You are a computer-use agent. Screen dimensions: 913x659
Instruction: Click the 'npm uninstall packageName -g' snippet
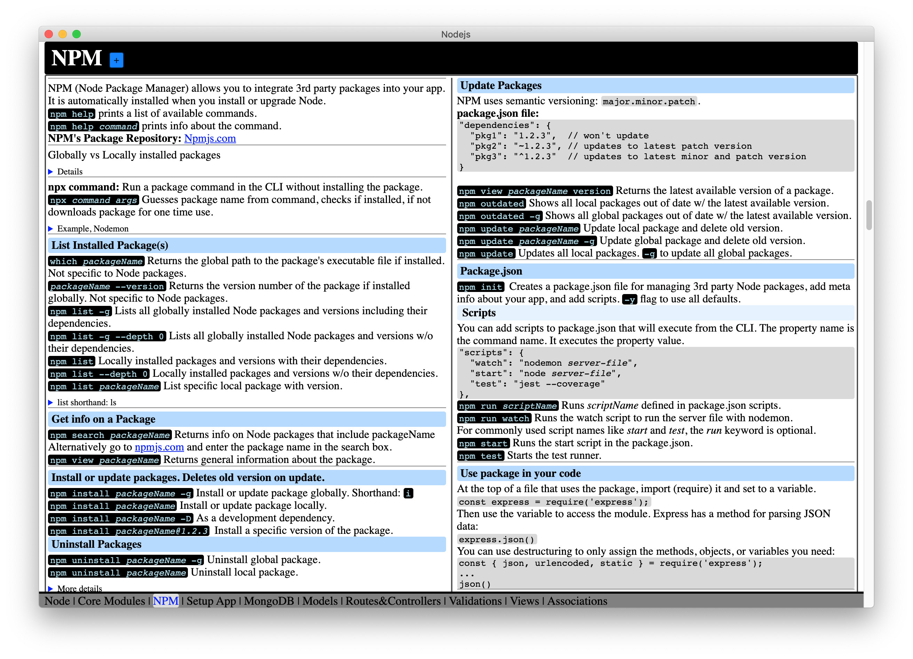(x=126, y=560)
